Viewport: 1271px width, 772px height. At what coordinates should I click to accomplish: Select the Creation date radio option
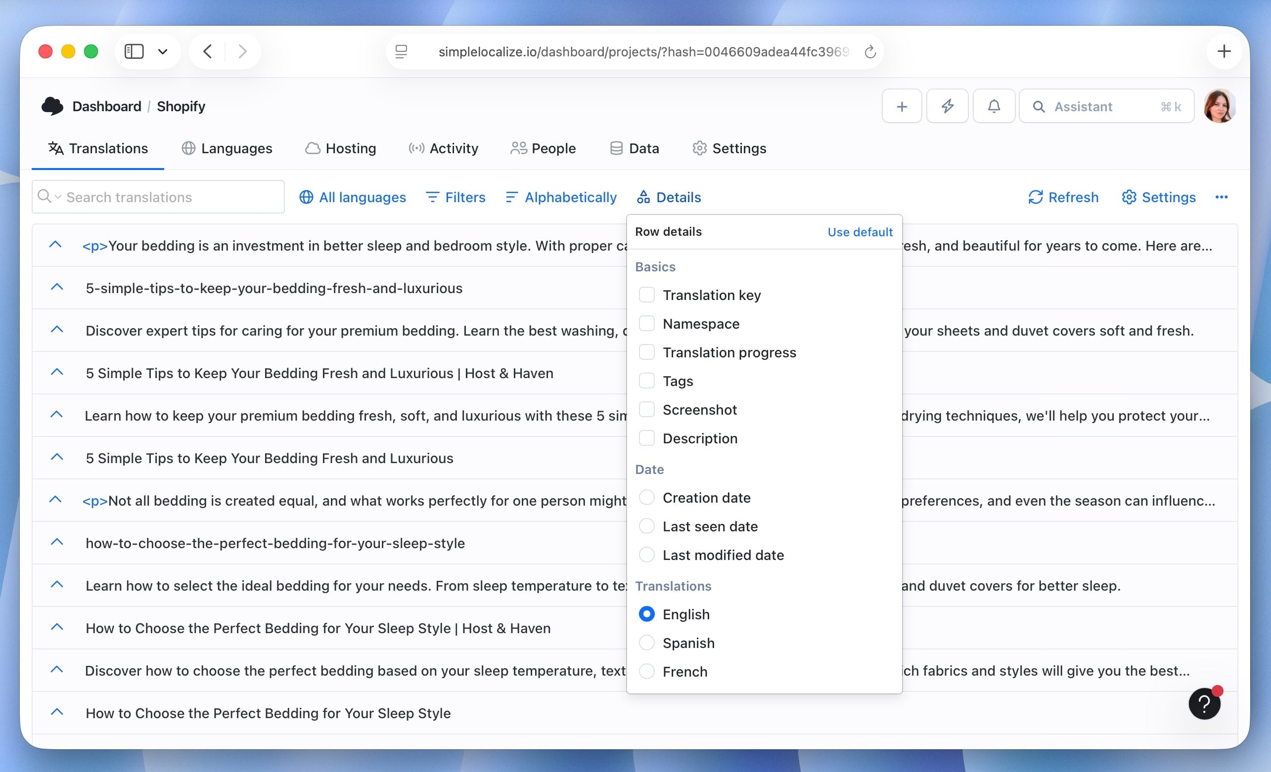[x=646, y=497]
